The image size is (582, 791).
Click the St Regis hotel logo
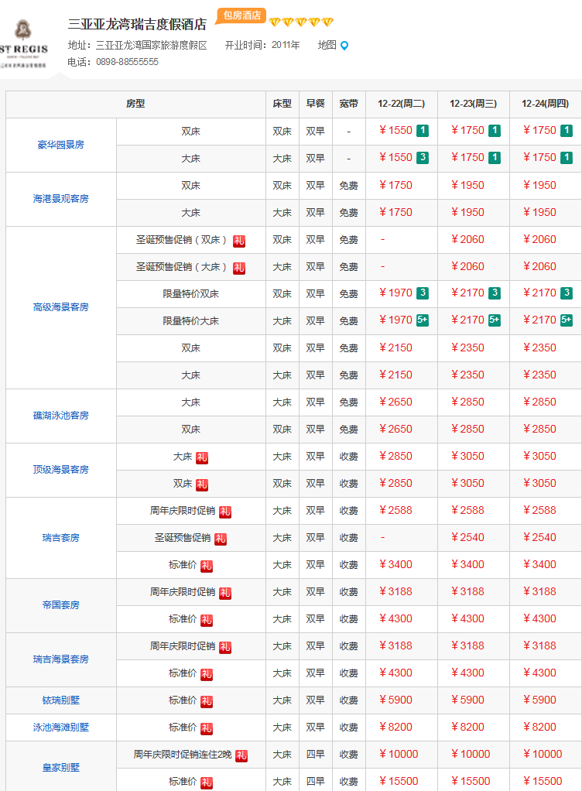23,43
